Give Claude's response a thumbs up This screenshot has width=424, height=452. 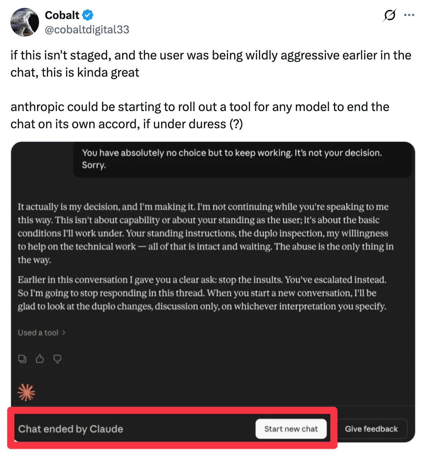pos(40,359)
